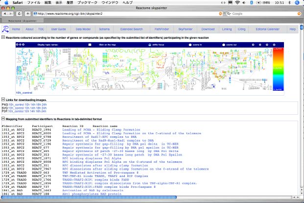Collapse the 'Links for downloading images' section

point(3,100)
